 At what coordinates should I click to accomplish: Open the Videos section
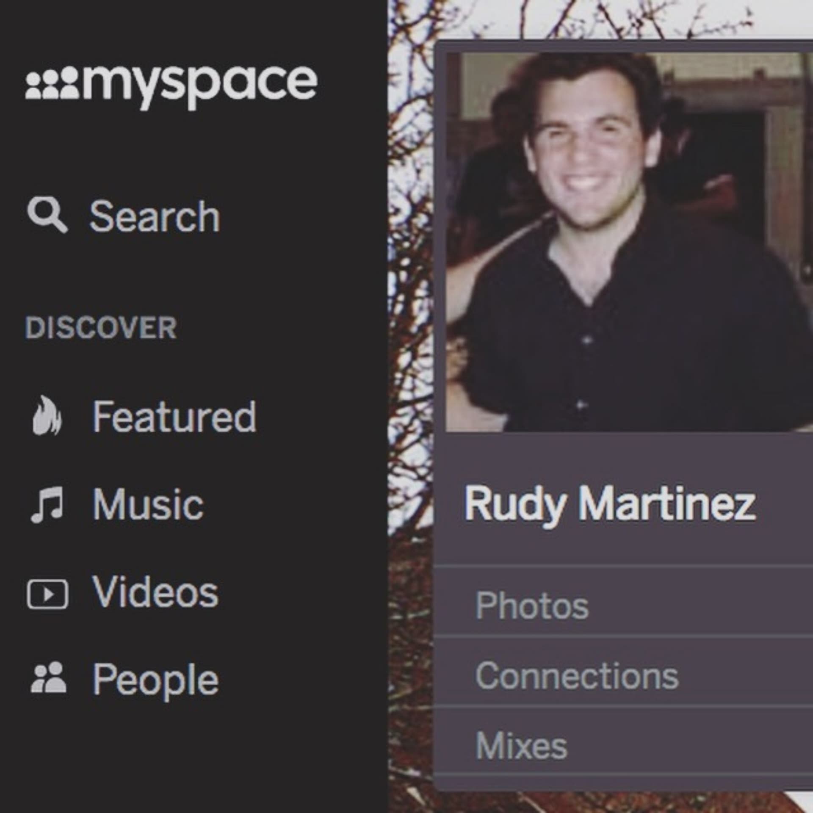155,592
